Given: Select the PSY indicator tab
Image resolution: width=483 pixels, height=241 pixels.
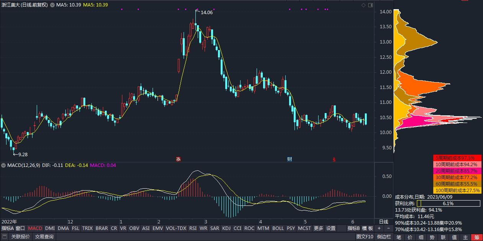Looking at the screenshot, I should tap(291, 228).
